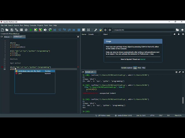Click LSP Python ready status
This screenshot has height=138, width=185.
103,116
